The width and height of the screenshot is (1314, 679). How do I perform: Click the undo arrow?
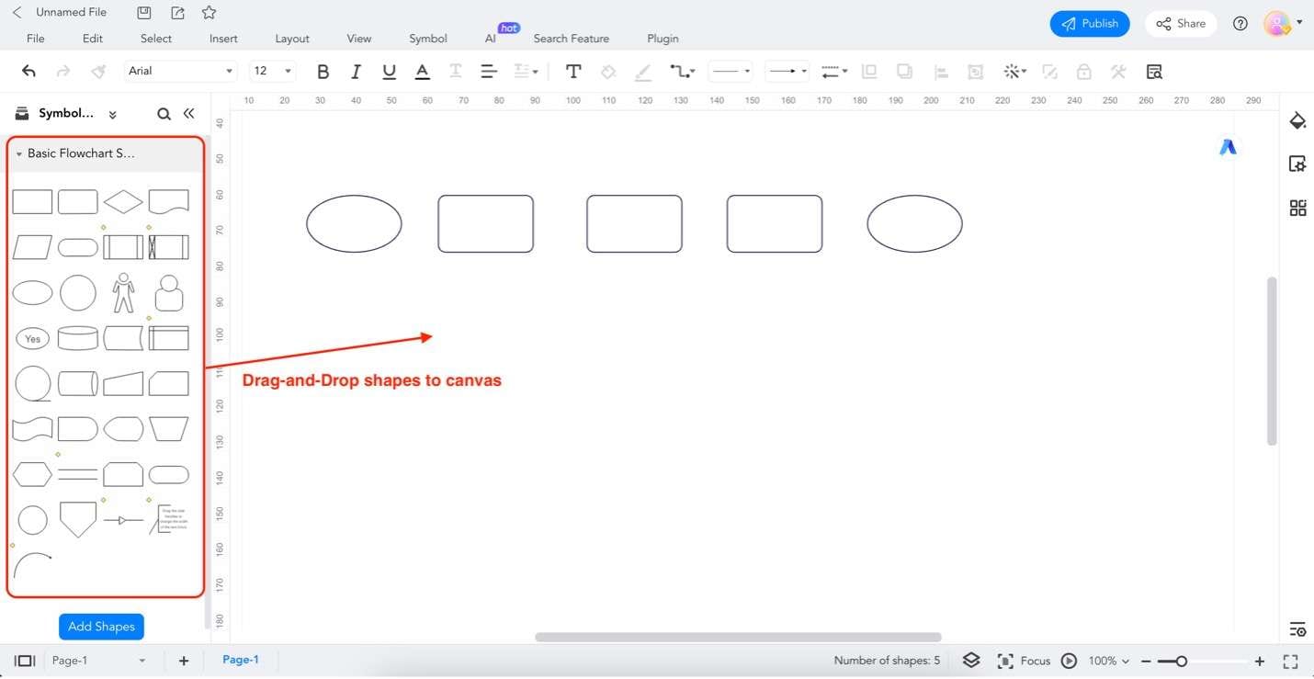point(28,71)
